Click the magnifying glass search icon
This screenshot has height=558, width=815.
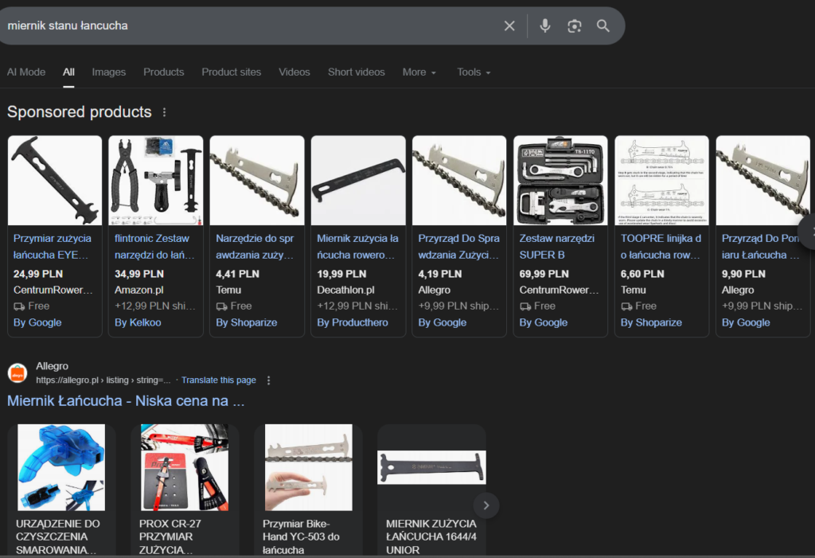603,26
